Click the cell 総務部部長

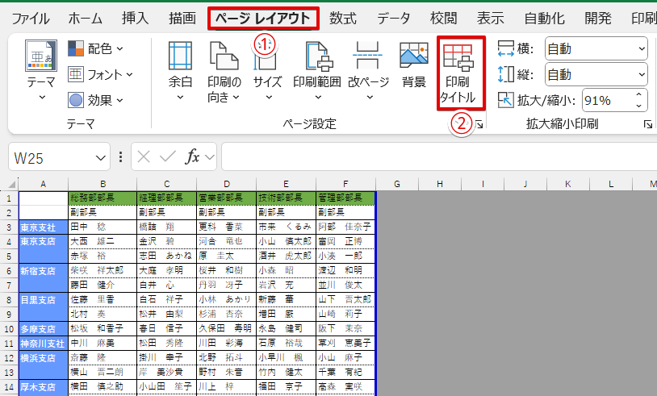(103, 198)
